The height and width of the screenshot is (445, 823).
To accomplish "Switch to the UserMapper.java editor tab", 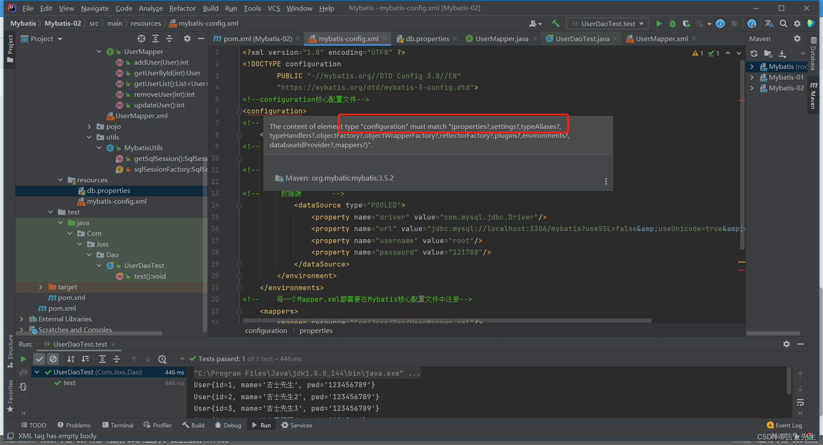I will pyautogui.click(x=502, y=39).
